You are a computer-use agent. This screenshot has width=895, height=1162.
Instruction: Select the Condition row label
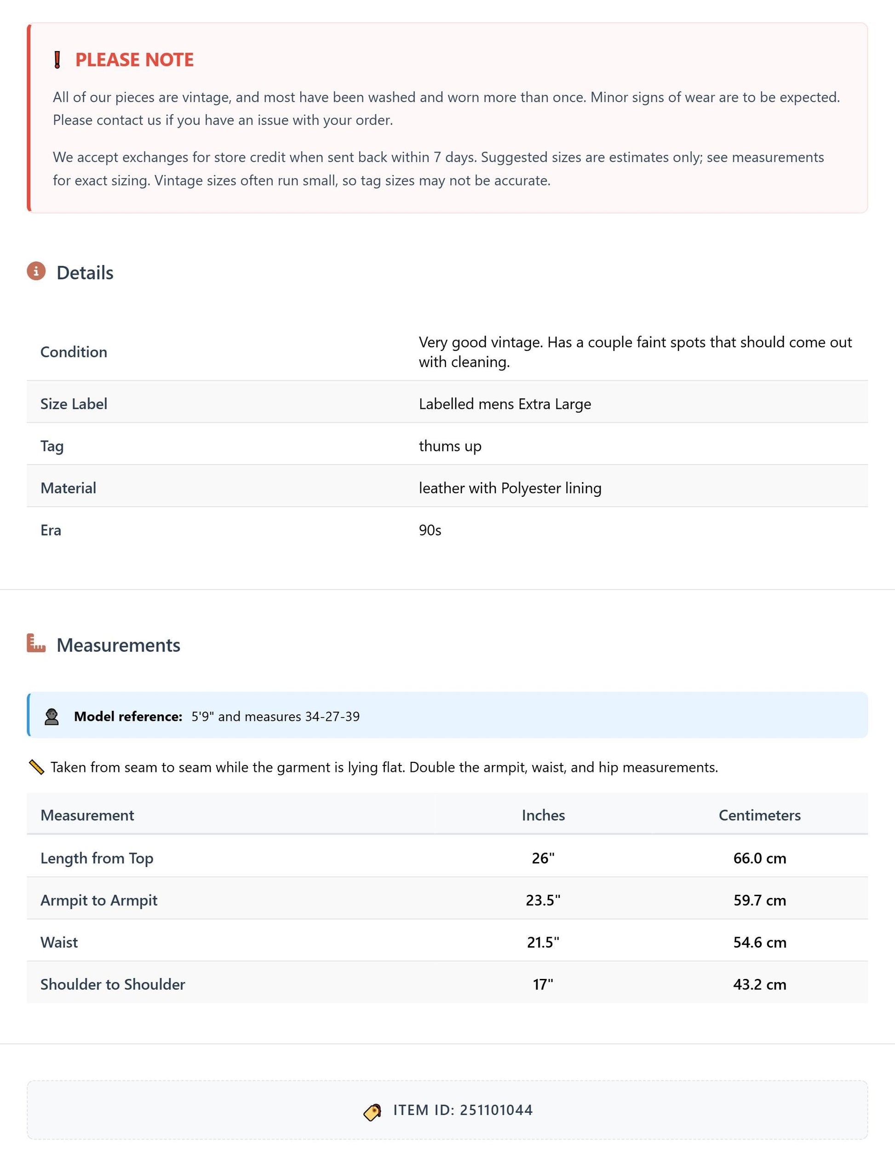pos(74,352)
